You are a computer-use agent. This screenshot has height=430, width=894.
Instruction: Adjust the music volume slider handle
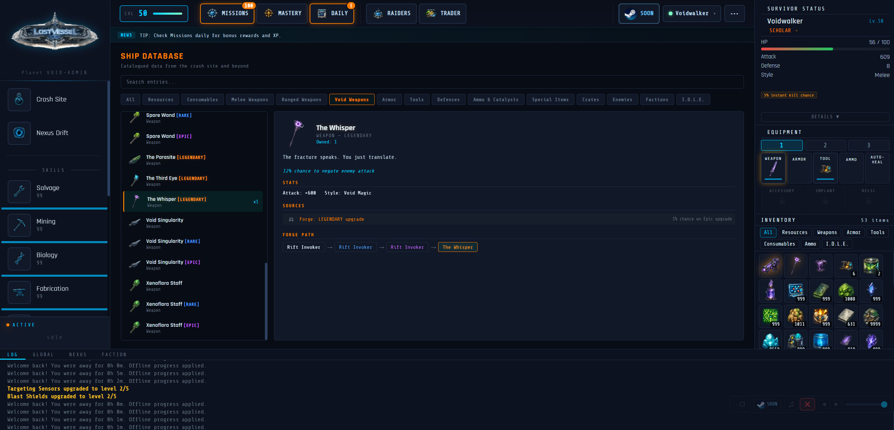tap(884, 404)
